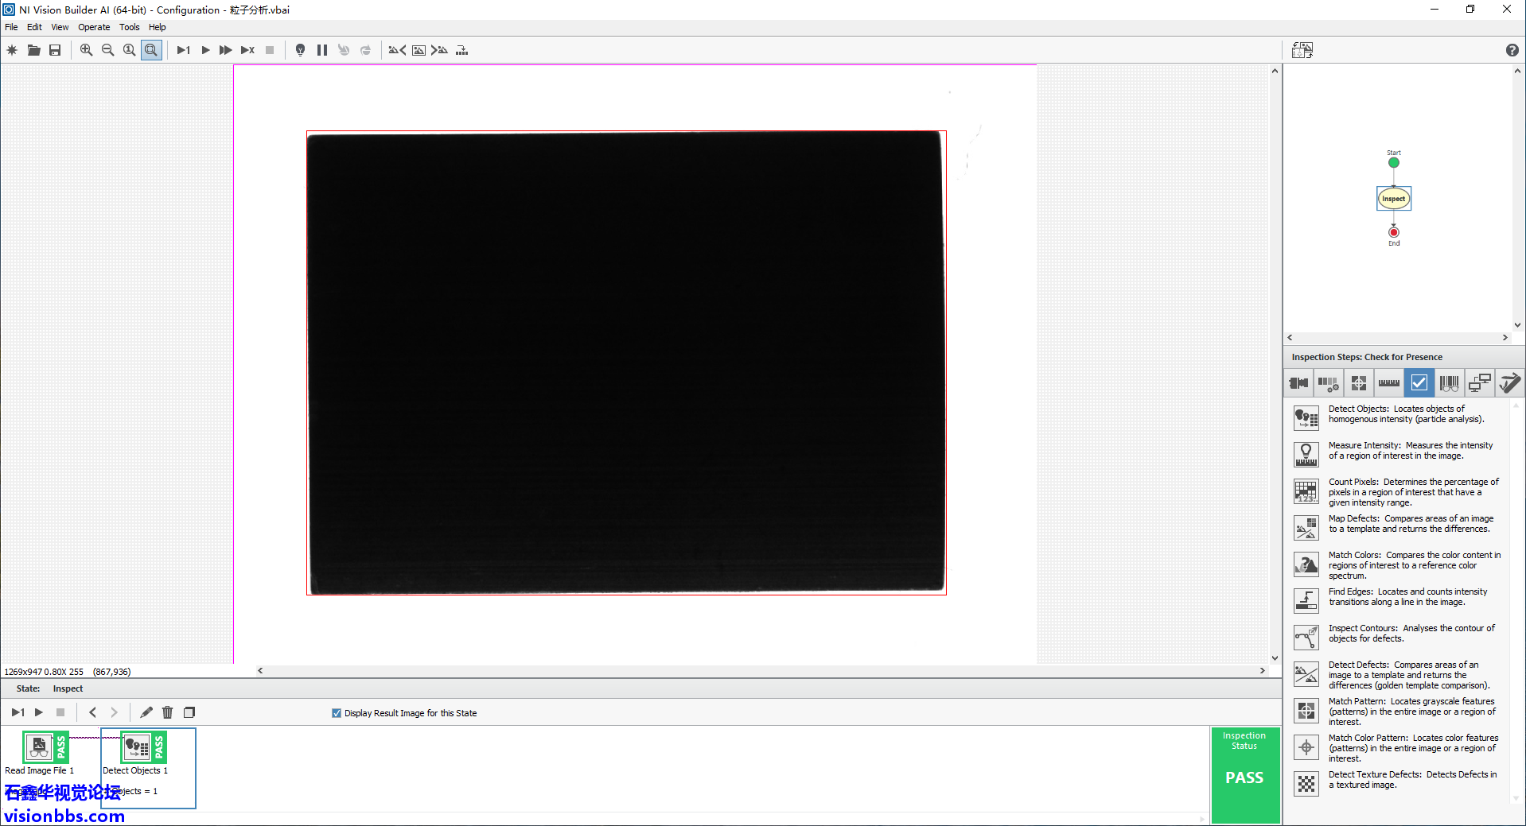Open the Identify Parts barcode tab
The image size is (1526, 826).
click(x=1449, y=383)
